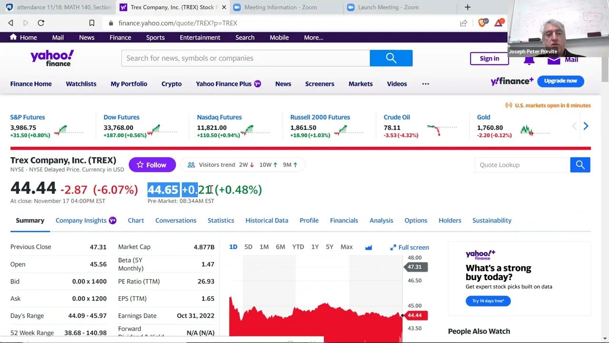609x343 pixels.
Task: Select the 5Y chart range
Action: (x=330, y=247)
